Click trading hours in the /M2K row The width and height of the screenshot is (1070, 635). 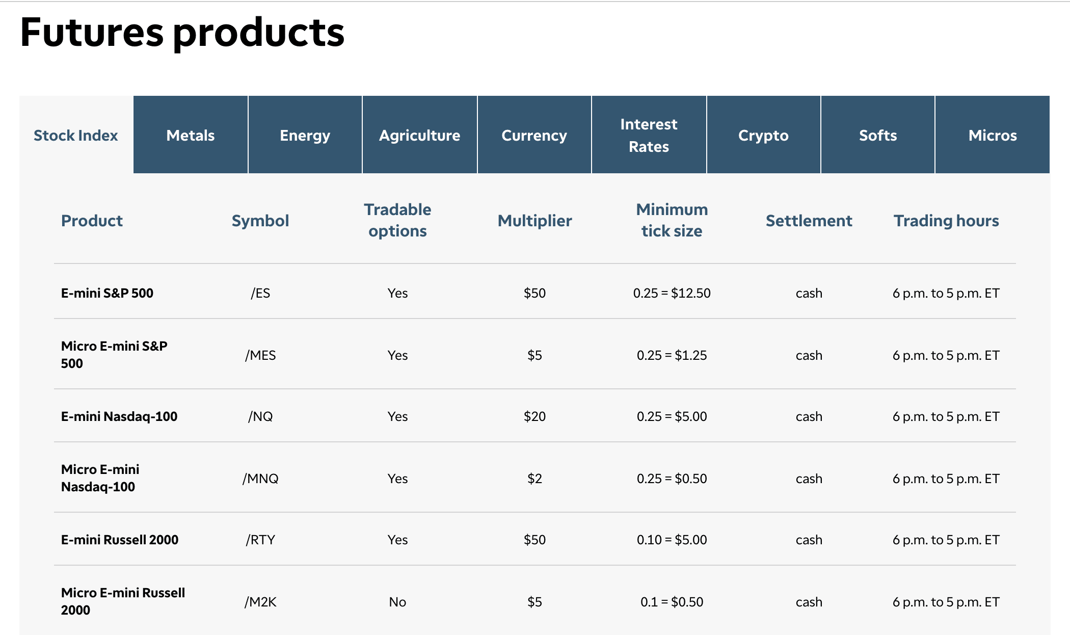[x=946, y=602]
